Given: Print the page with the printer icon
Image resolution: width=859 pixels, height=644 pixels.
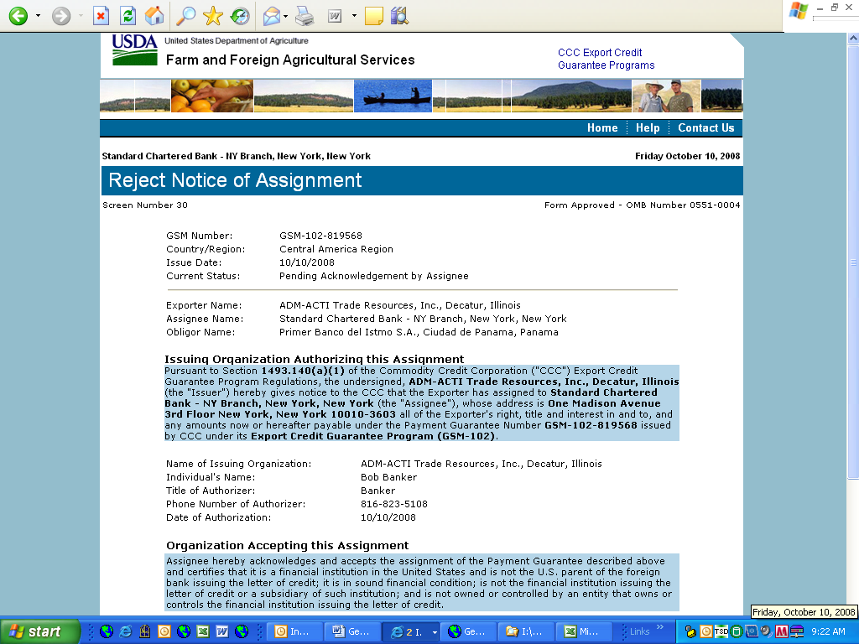Looking at the screenshot, I should coord(305,16).
